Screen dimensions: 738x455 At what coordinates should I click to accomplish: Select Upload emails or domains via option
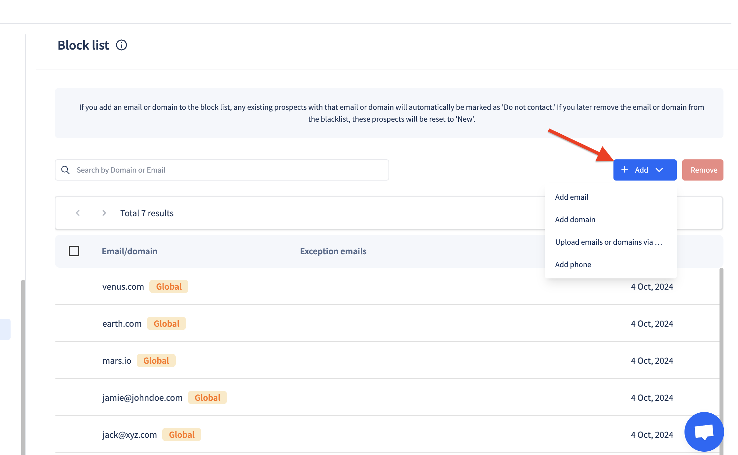[608, 242]
